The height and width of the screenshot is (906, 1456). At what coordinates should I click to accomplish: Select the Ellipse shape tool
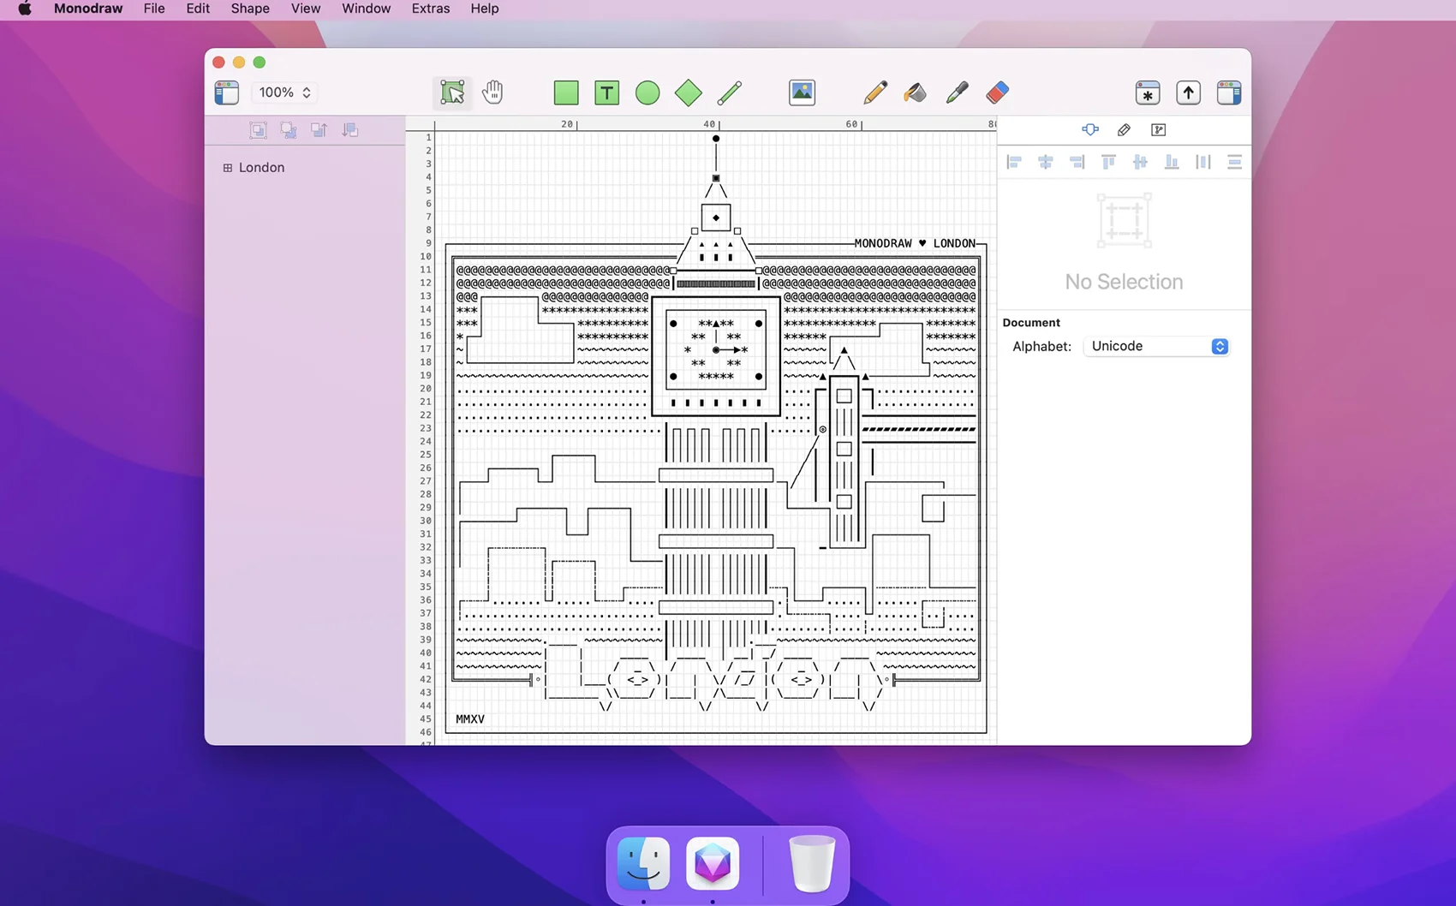point(647,92)
